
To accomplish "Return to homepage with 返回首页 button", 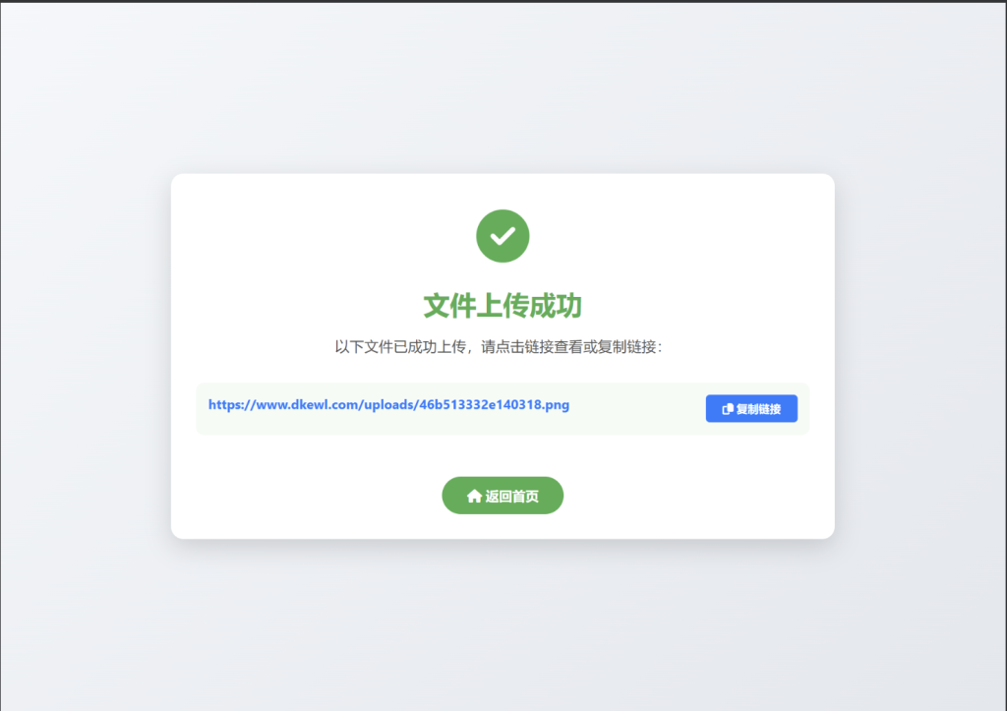I will [x=503, y=496].
